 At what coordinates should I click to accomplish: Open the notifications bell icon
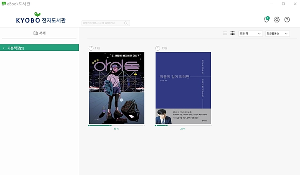[x=266, y=20]
